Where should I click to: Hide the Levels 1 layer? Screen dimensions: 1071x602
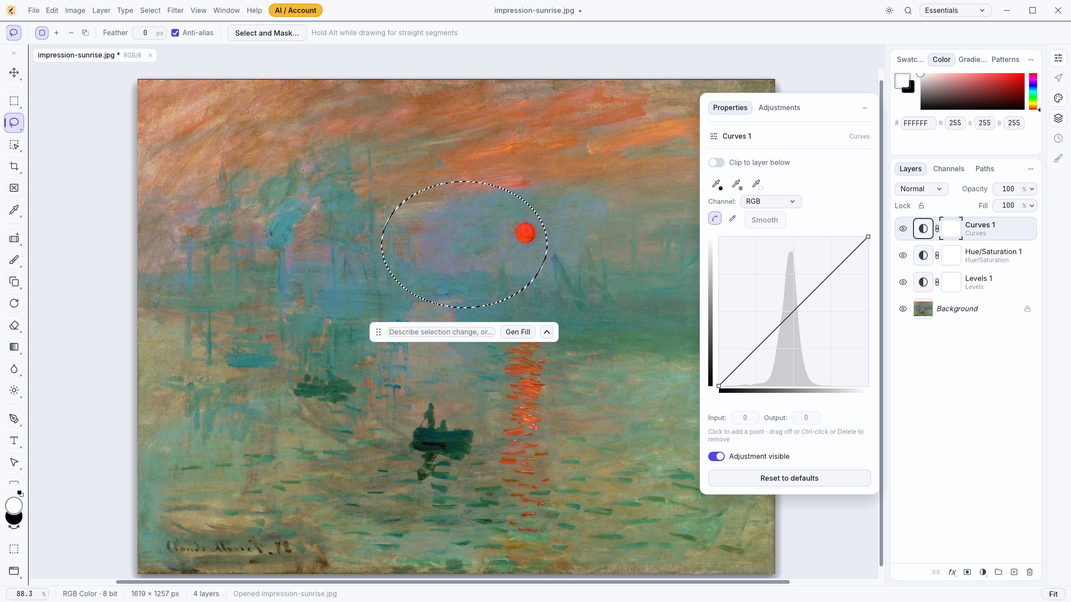903,282
